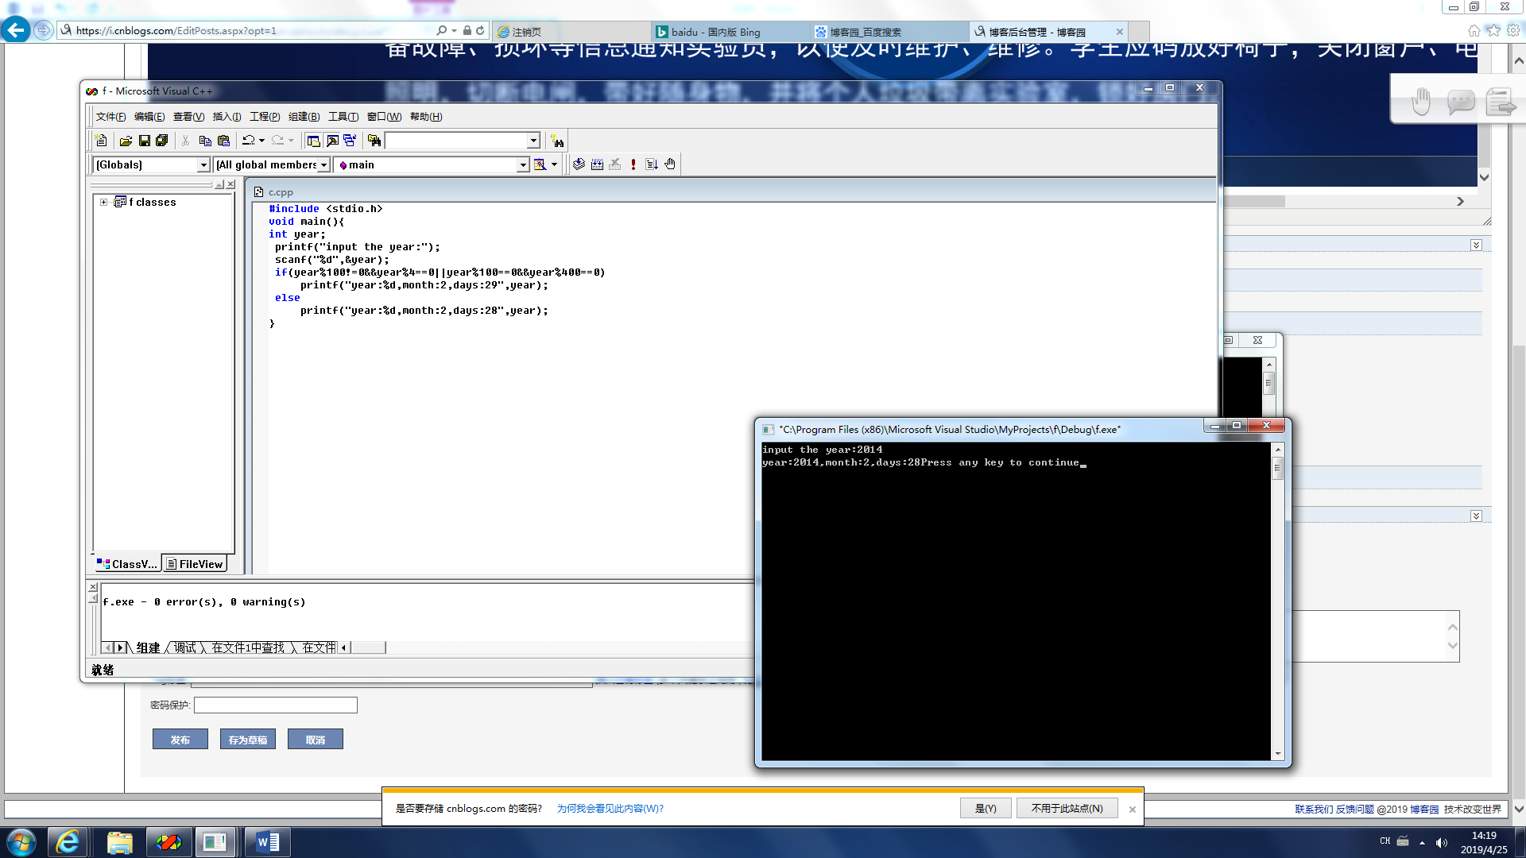Open the 帮助(H) menu
Viewport: 1526px width, 858px height.
[x=426, y=117]
